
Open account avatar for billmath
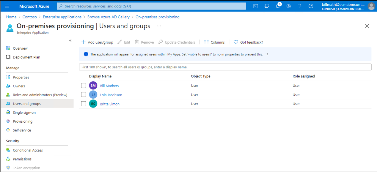pos(371,6)
